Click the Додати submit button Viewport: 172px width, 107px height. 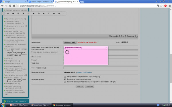80,86
